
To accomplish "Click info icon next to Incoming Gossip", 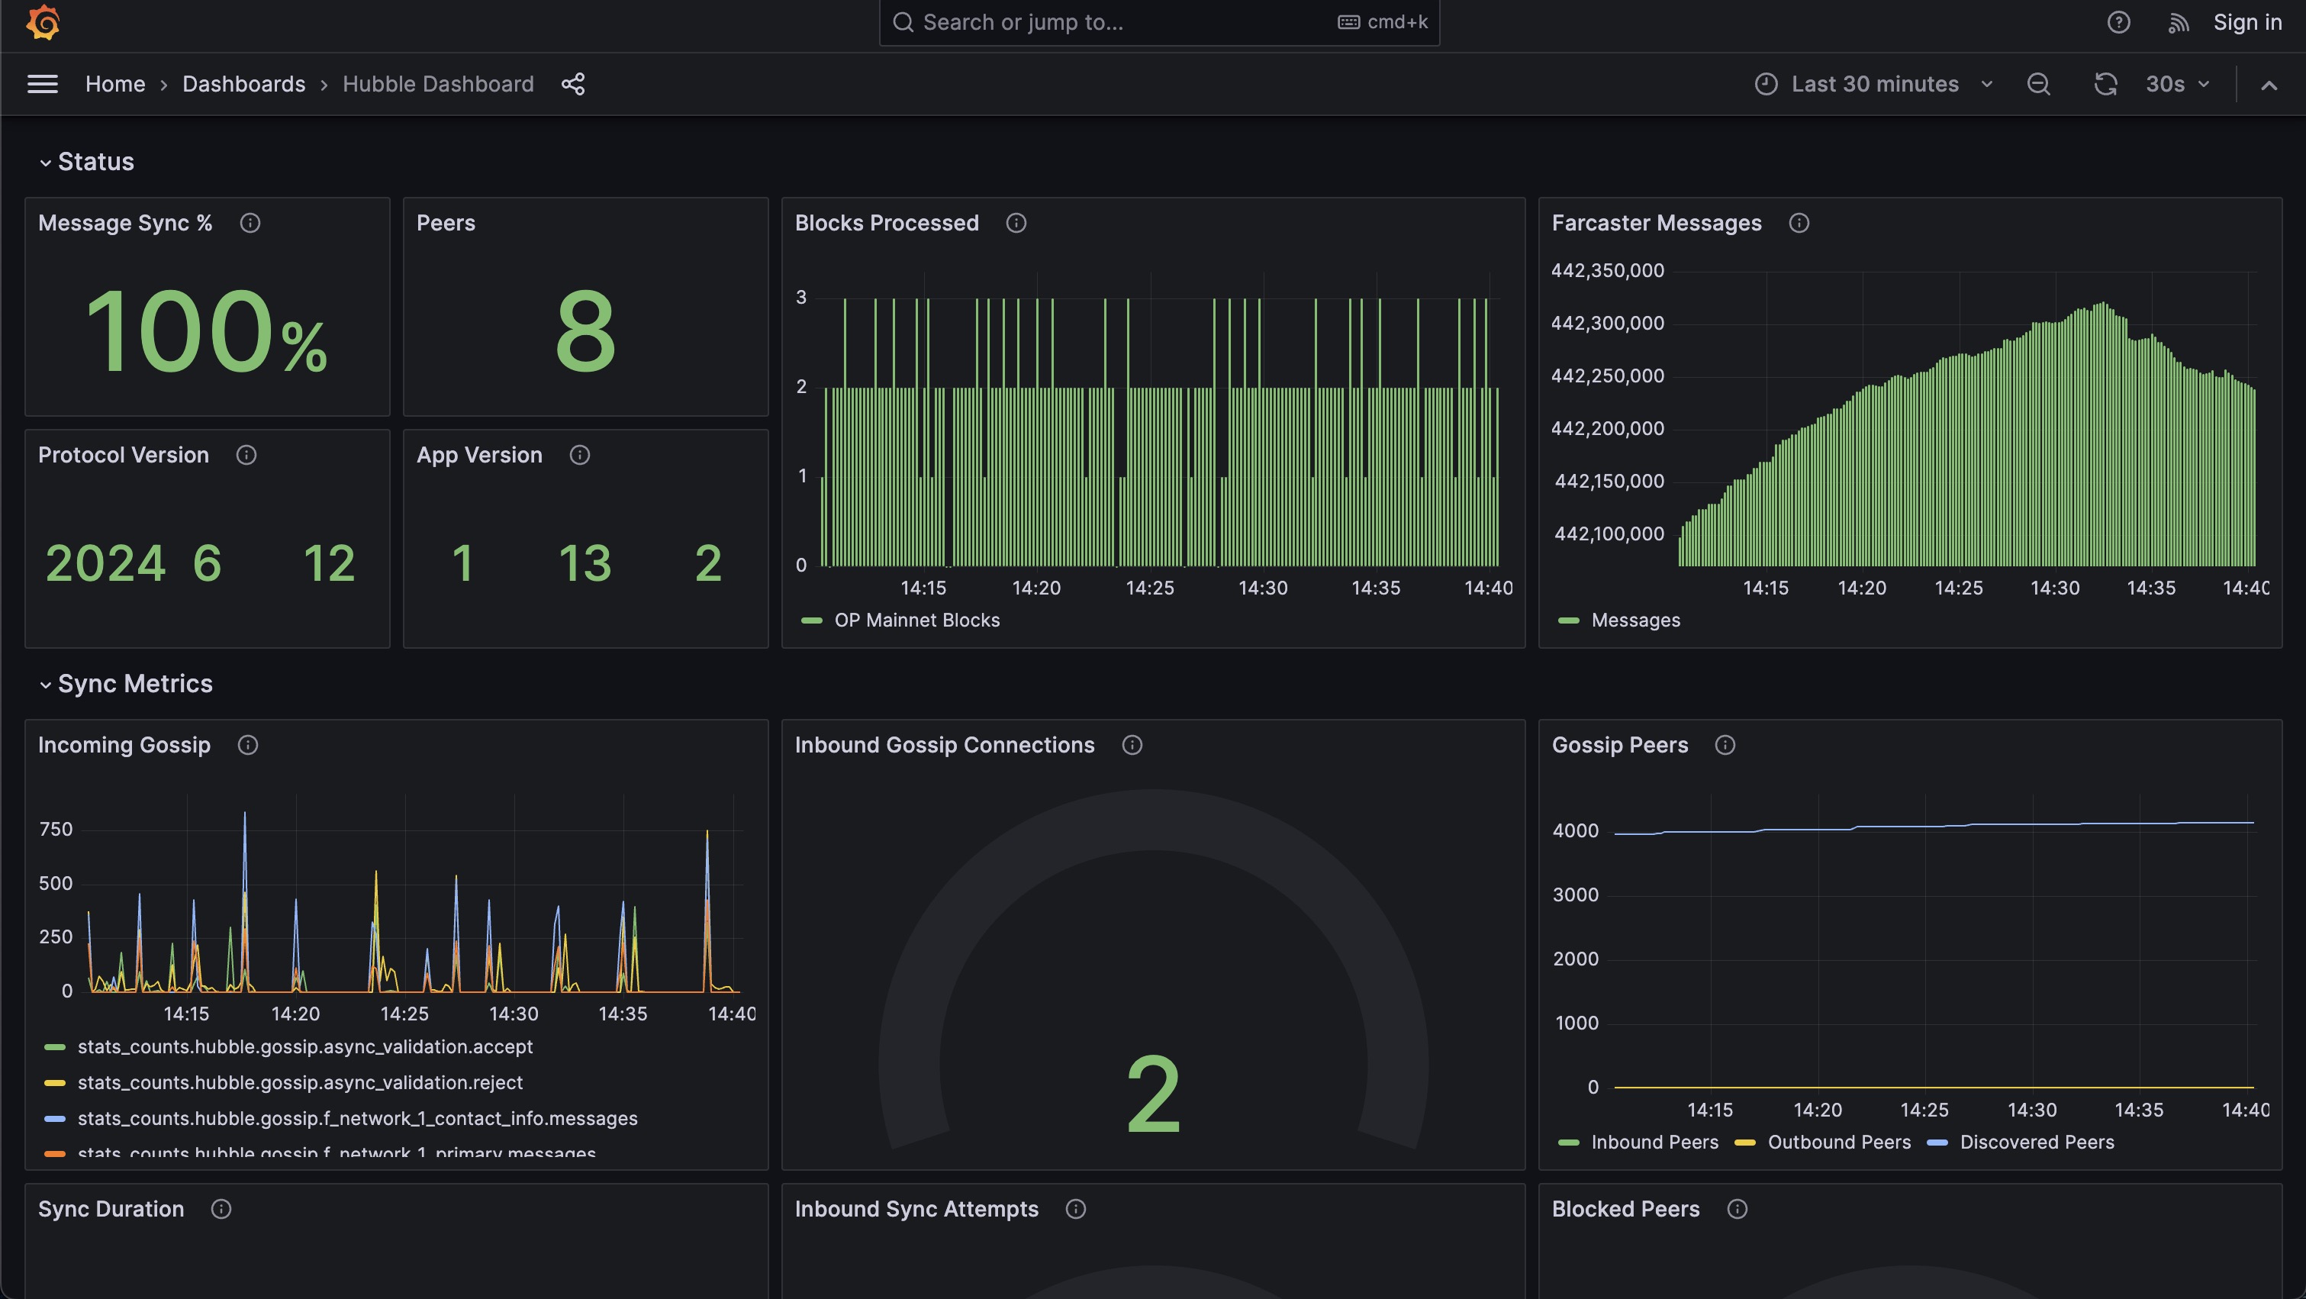I will pos(248,745).
